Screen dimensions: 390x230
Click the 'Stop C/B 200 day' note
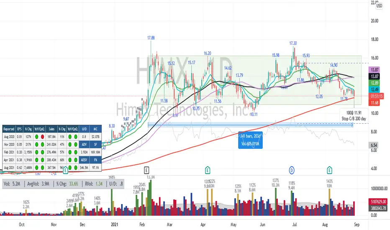click(x=354, y=119)
